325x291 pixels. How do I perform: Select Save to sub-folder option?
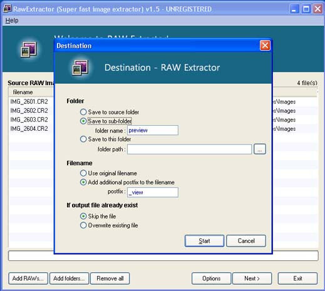coord(106,121)
